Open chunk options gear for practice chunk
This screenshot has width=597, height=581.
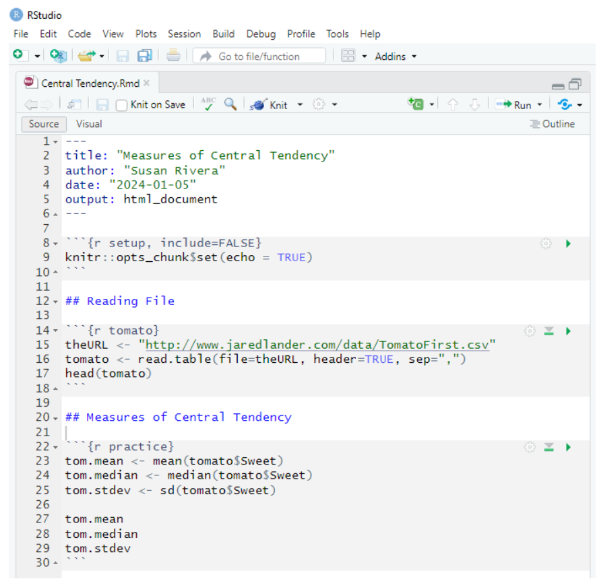pos(530,446)
